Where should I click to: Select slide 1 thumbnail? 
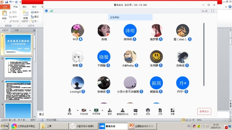18,44
